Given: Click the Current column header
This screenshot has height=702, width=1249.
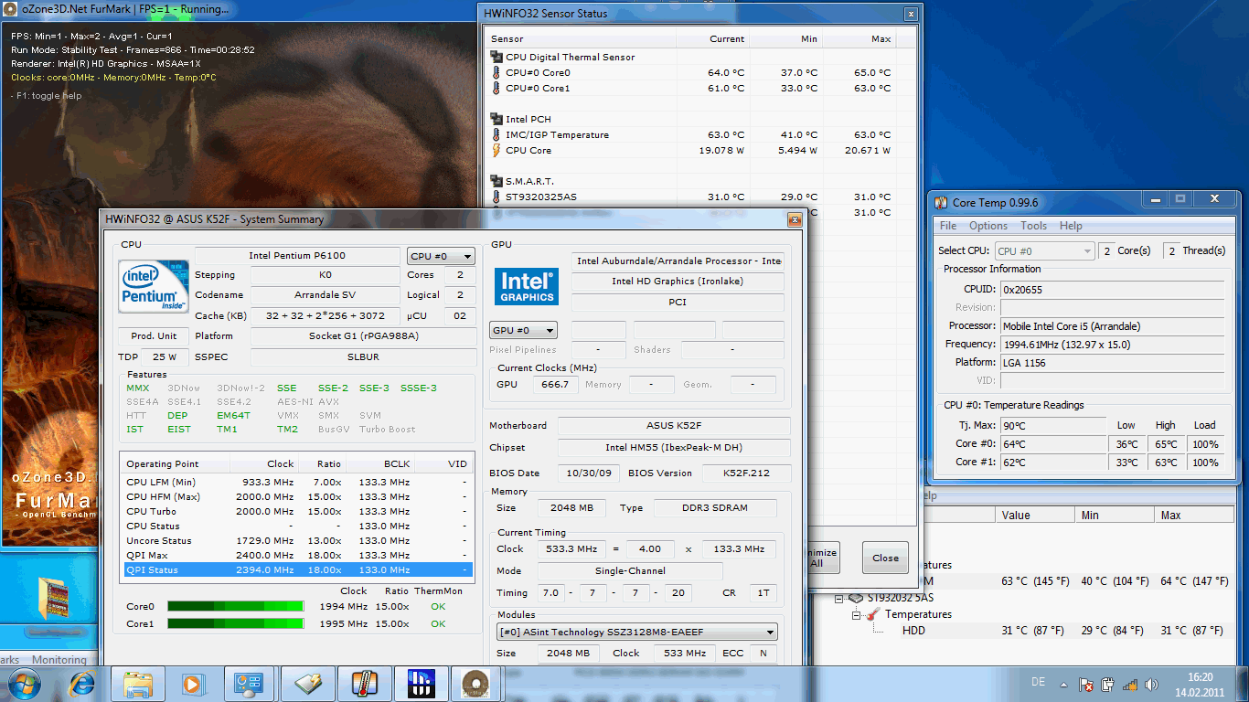Looking at the screenshot, I should [713, 38].
